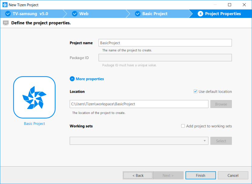Select the Project Properties wizard step
Image resolution: width=252 pixels, height=184 pixels.
coord(223,14)
